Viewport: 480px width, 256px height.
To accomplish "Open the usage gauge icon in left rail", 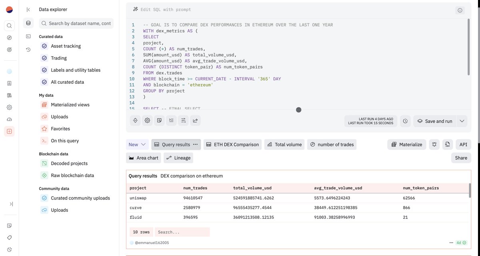I will pos(10,119).
